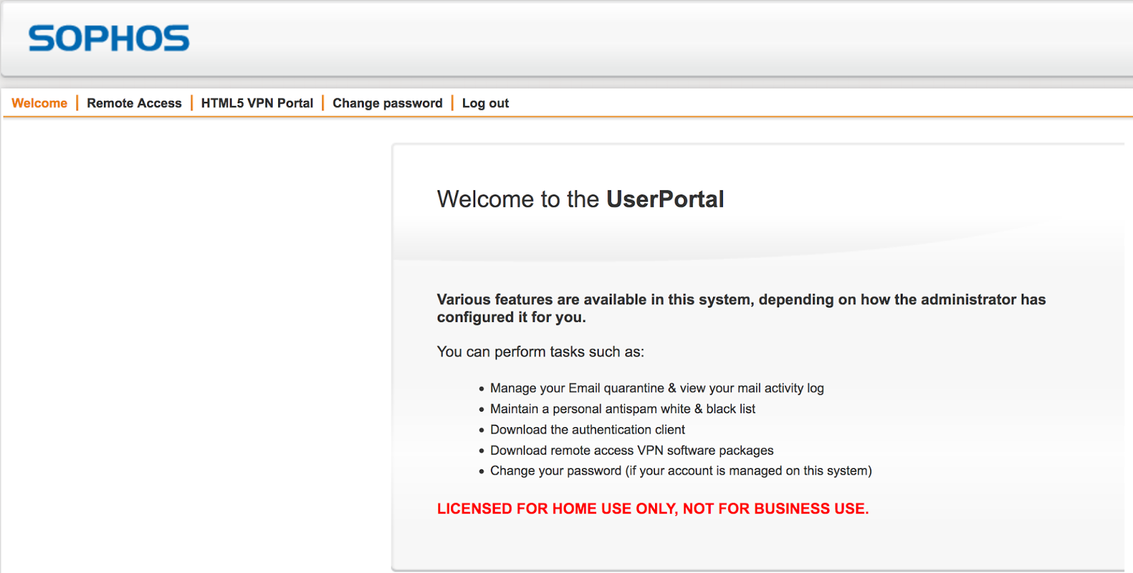Screen dimensions: 1133x573
Task: Open the HTML5 VPN Portal tab
Action: (x=257, y=103)
